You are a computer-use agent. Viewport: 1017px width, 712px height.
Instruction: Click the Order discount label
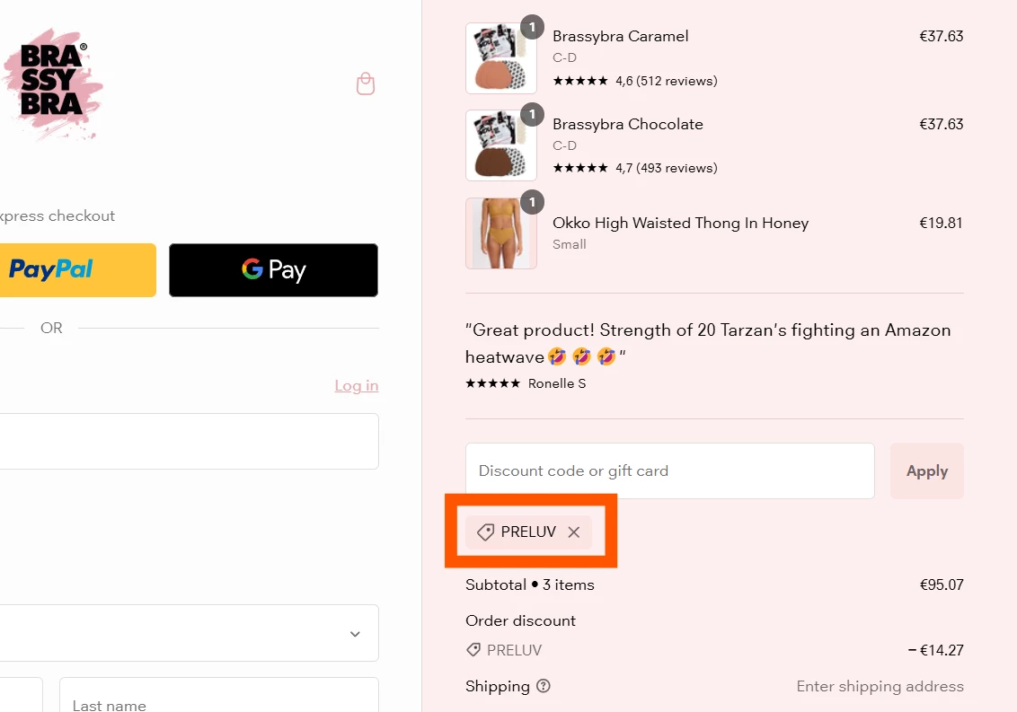(x=521, y=620)
